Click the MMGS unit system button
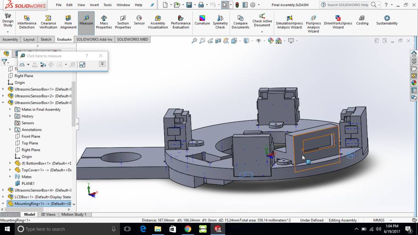The width and height of the screenshot is (418, 235). [378, 220]
